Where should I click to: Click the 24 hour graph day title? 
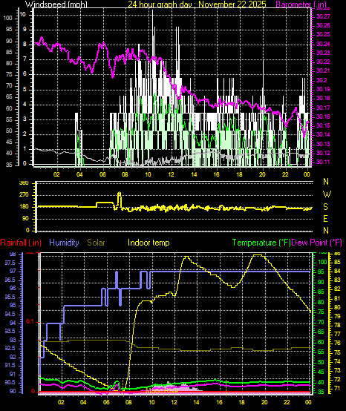[197, 4]
